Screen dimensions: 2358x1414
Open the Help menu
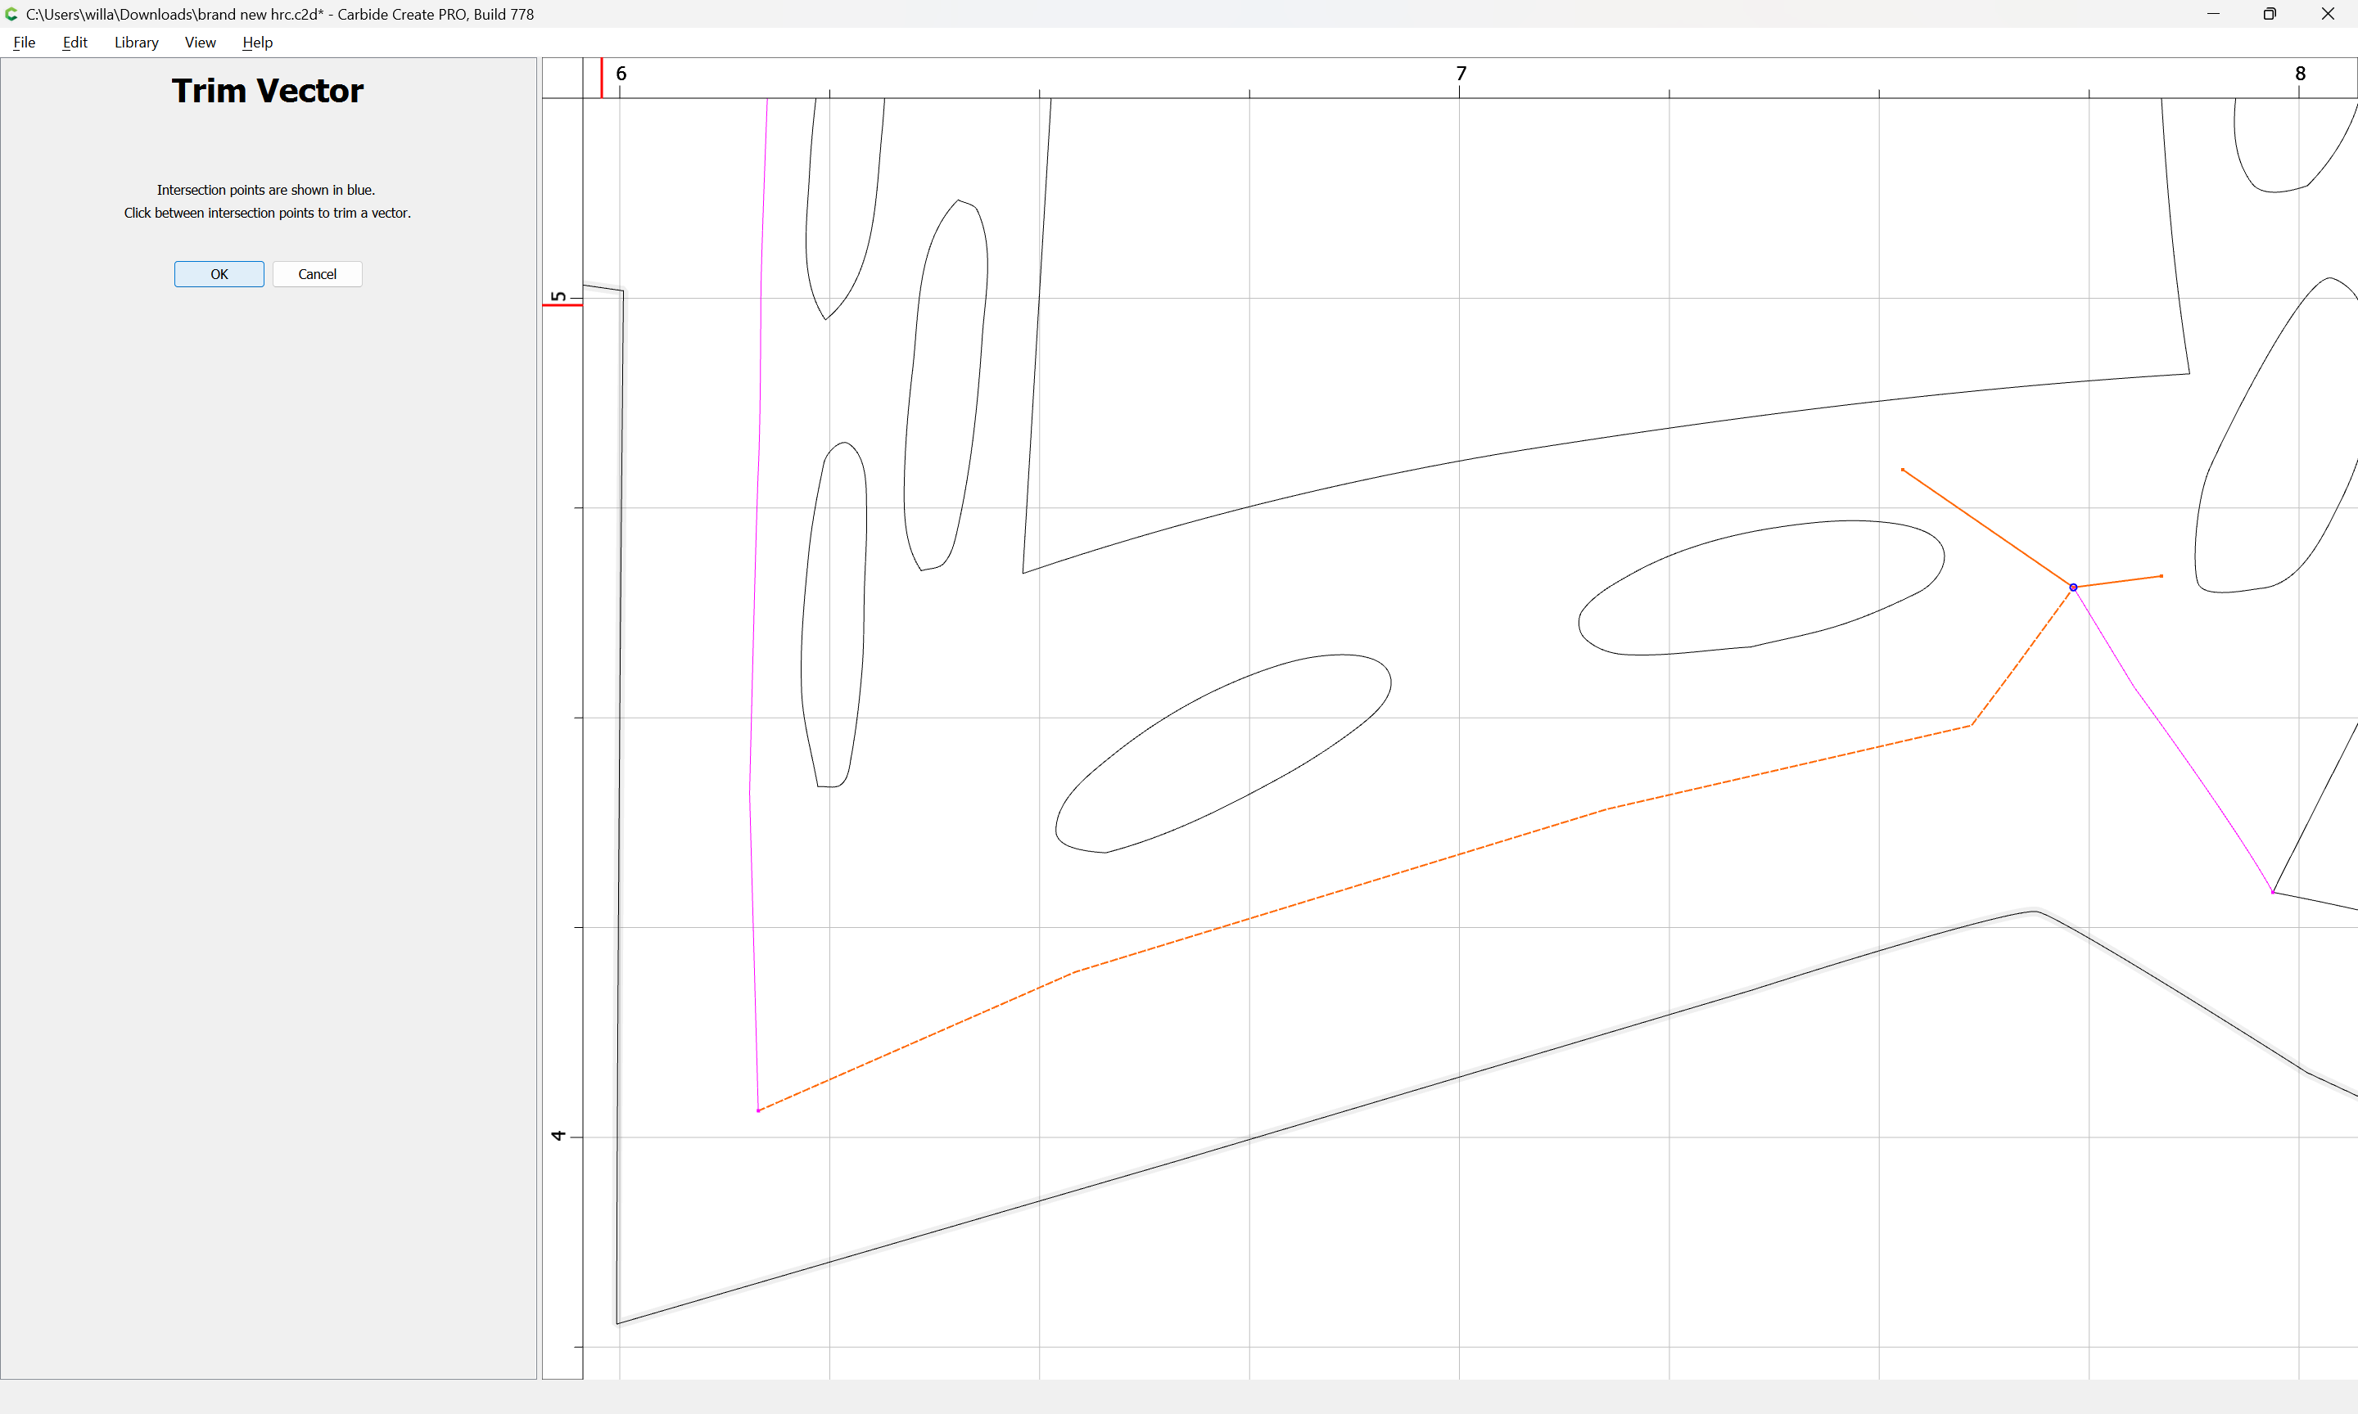coord(257,42)
